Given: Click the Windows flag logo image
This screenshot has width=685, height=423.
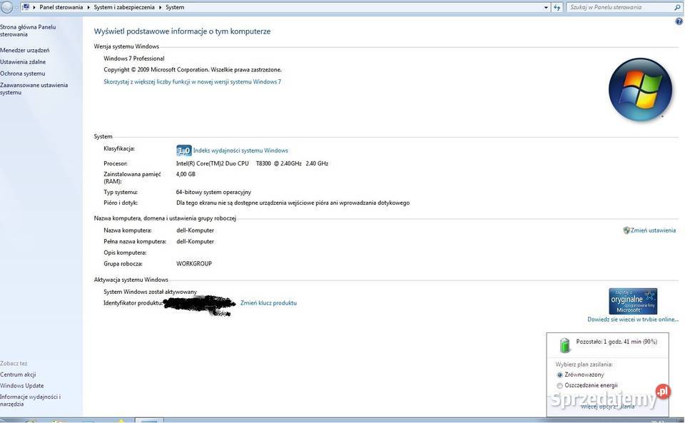Looking at the screenshot, I should point(640,88).
